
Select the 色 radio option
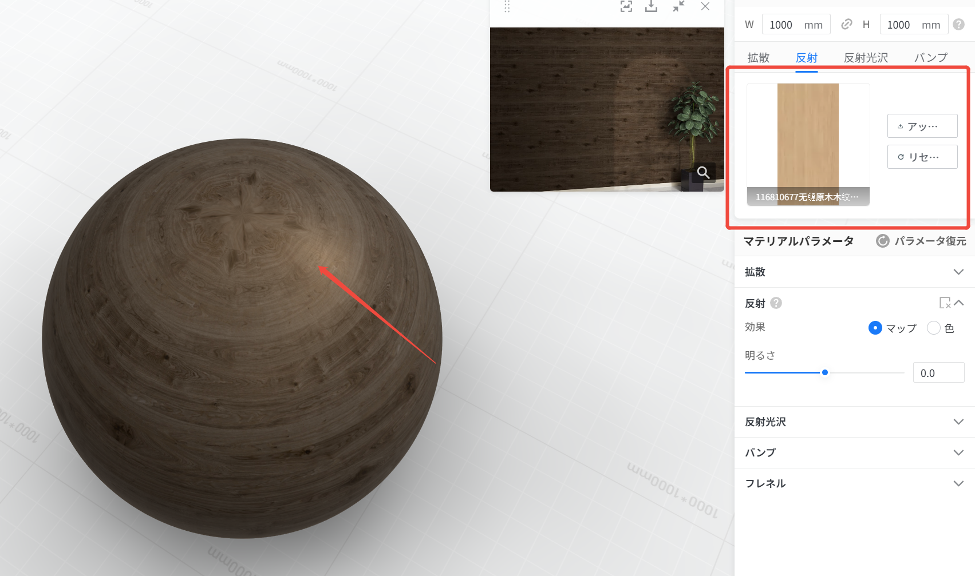pyautogui.click(x=934, y=328)
